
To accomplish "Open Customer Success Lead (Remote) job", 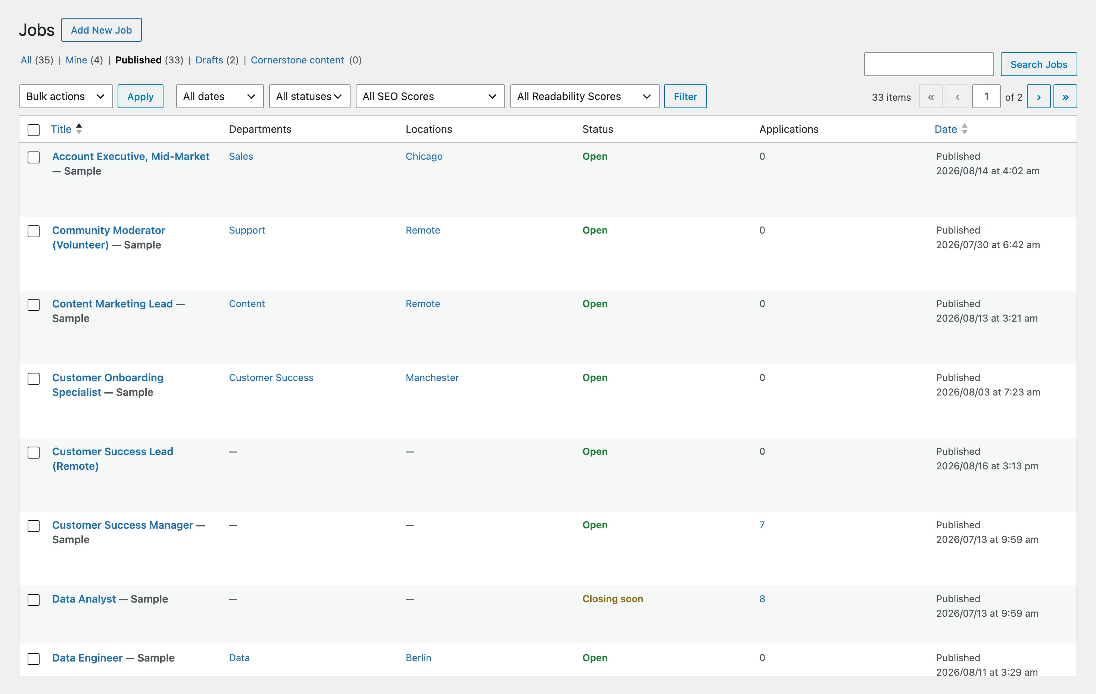I will 112,459.
